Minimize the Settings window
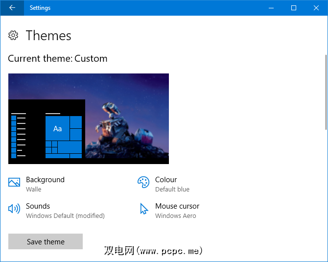Viewport: 328px width, 262px height. [271, 8]
